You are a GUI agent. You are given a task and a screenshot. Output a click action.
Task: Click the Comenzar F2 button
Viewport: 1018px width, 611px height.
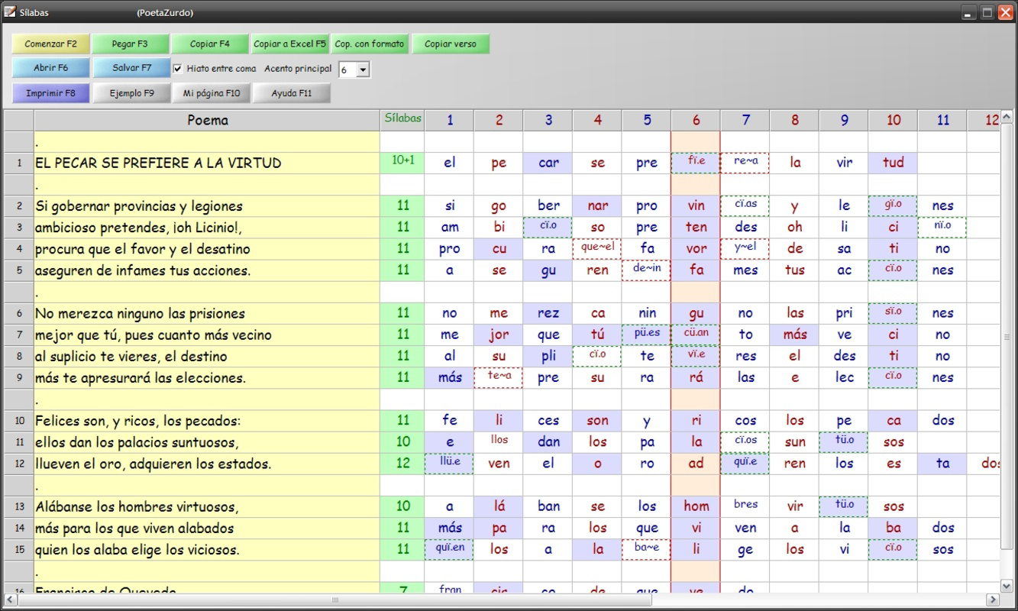51,44
